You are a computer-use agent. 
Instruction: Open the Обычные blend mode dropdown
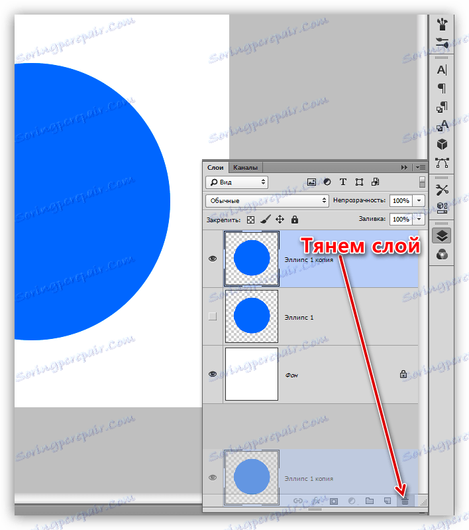pos(267,200)
